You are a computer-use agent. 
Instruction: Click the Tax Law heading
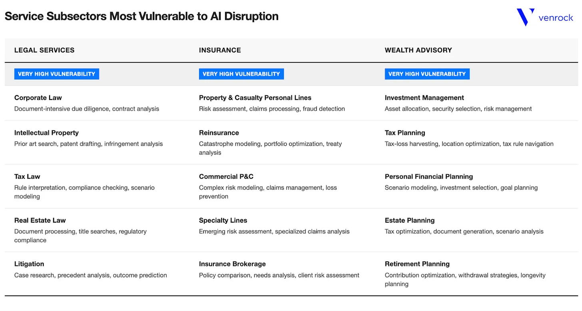(27, 177)
